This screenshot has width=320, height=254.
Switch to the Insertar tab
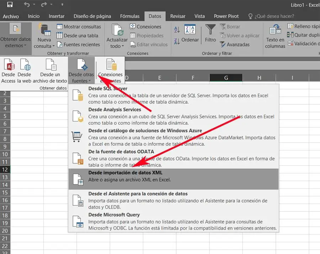pos(57,16)
